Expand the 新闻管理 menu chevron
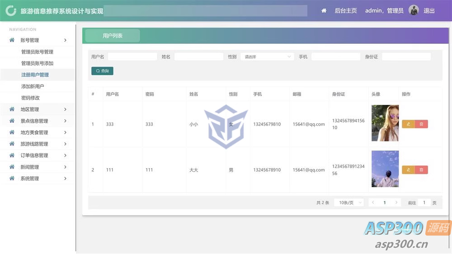 [66, 167]
